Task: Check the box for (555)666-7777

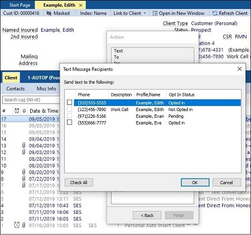Action: [70, 122]
